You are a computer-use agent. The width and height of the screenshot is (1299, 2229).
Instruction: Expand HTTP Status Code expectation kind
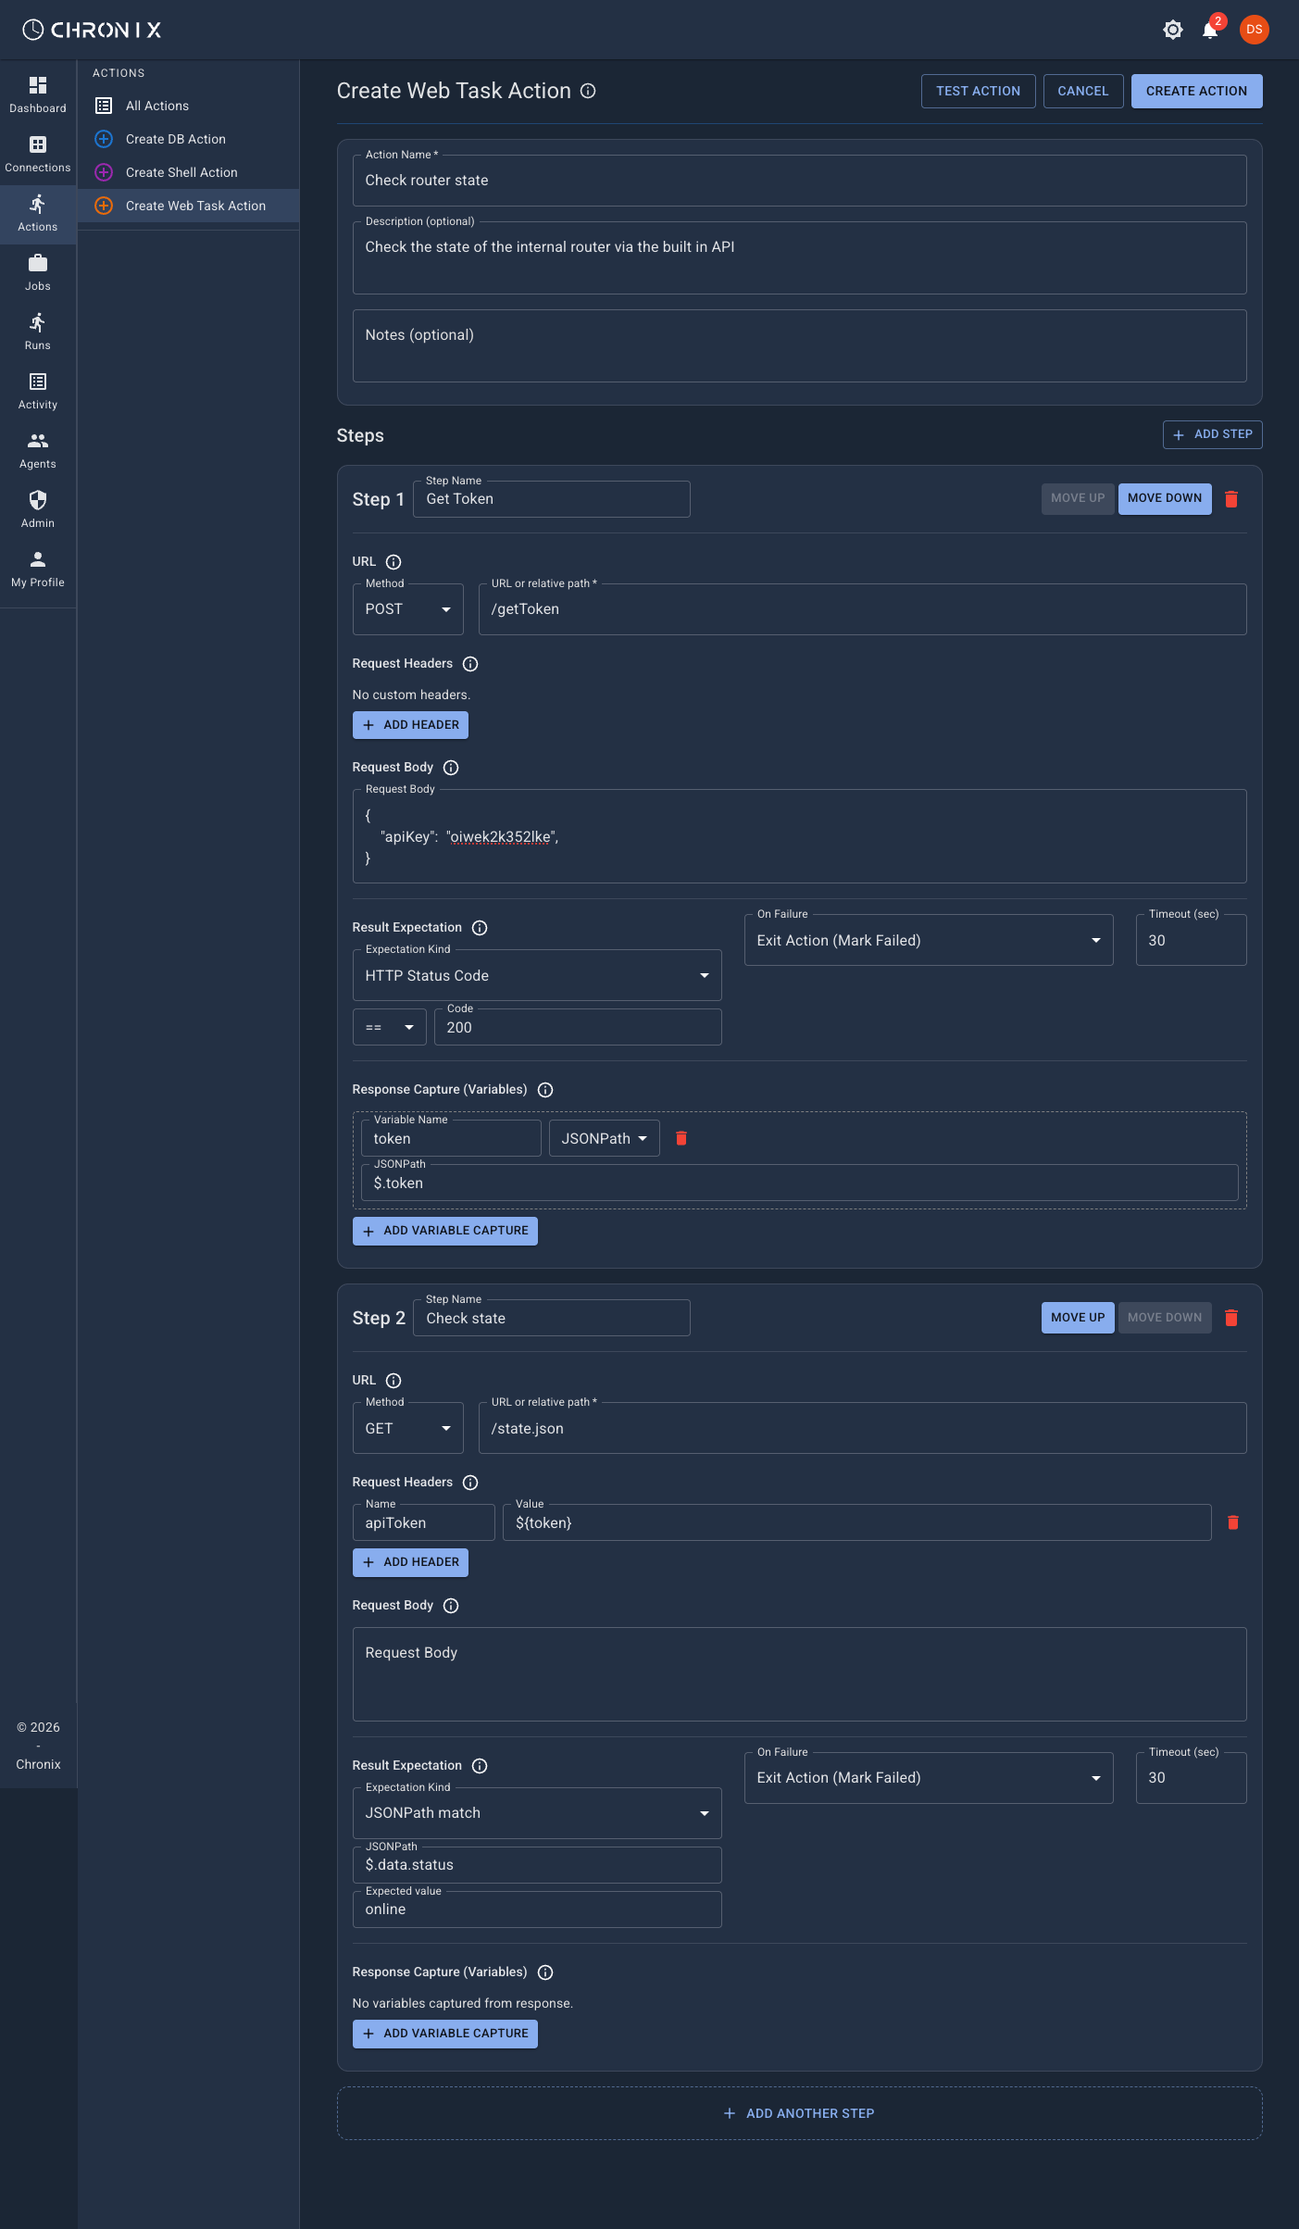[537, 975]
